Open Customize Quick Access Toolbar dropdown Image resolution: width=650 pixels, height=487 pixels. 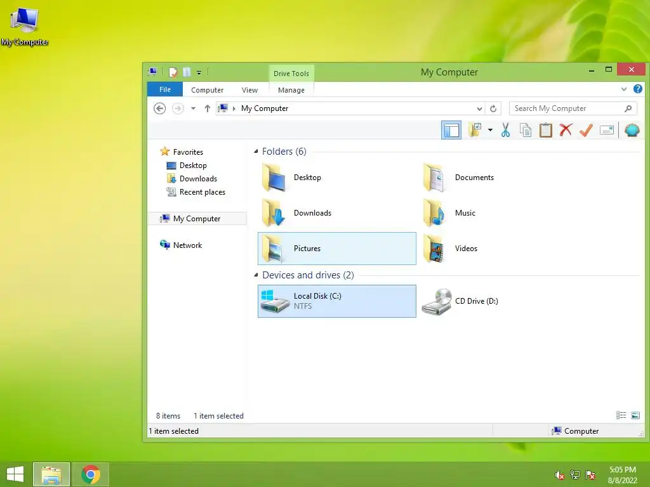pyautogui.click(x=199, y=73)
